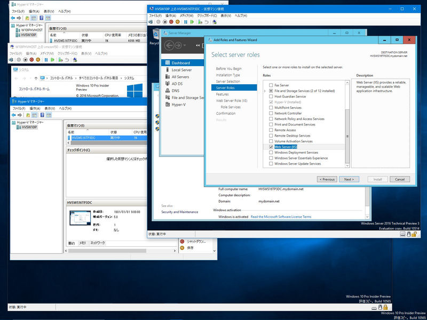Expand File and Storage Services role
Image resolution: width=427 pixels, height=320 pixels.
click(x=265, y=91)
